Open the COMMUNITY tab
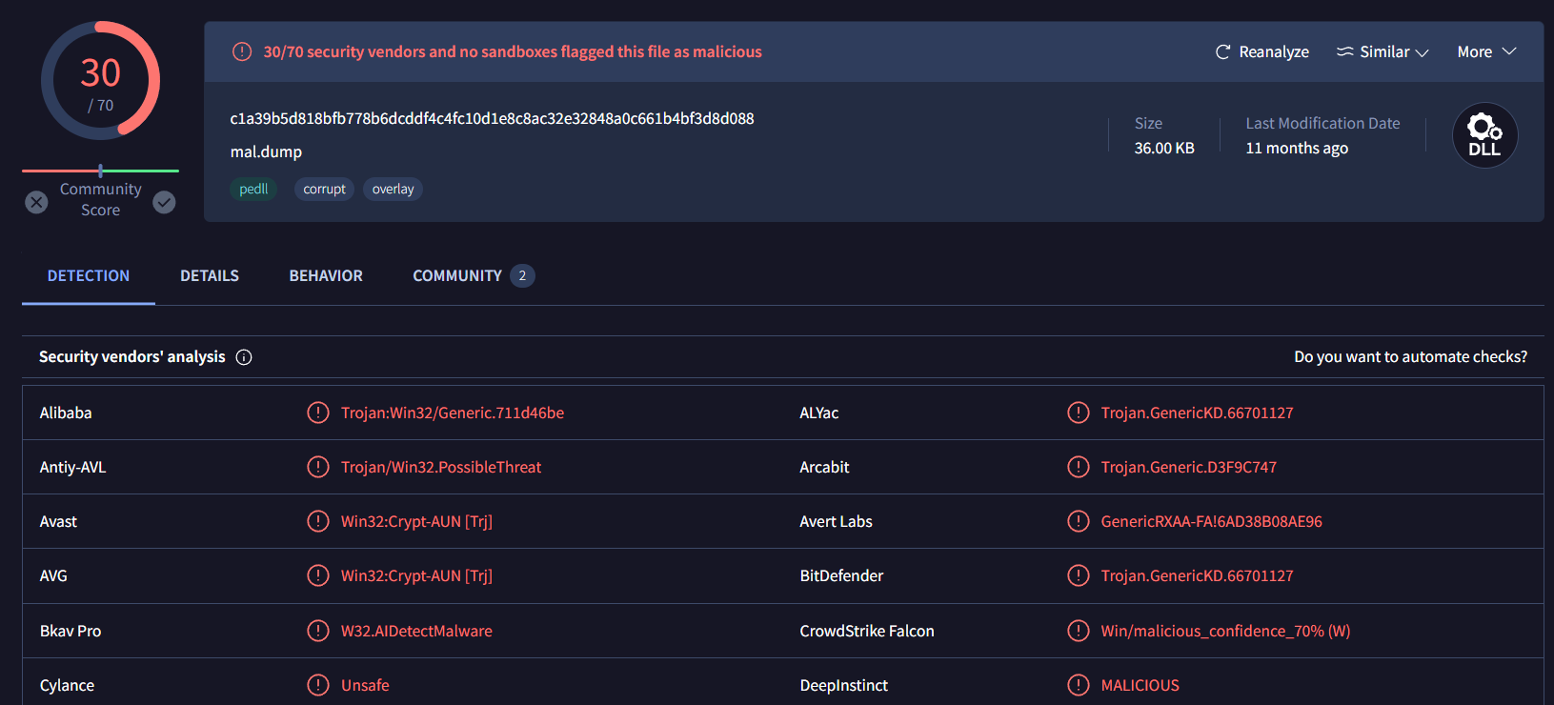This screenshot has height=705, width=1554. click(x=457, y=275)
